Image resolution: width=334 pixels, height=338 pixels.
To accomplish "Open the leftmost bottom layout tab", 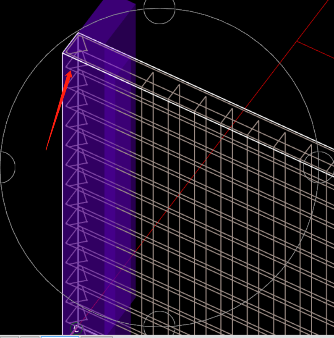I will tap(9, 337).
